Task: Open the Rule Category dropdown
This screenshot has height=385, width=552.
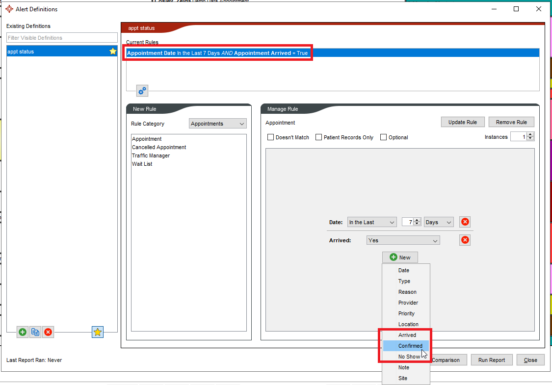Action: pyautogui.click(x=218, y=124)
